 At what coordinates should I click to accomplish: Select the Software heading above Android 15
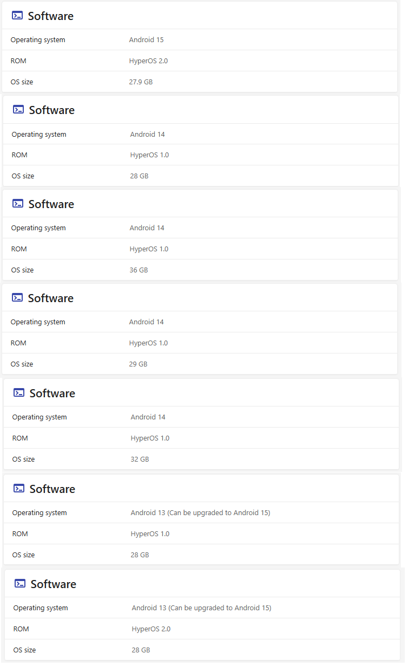[51, 16]
